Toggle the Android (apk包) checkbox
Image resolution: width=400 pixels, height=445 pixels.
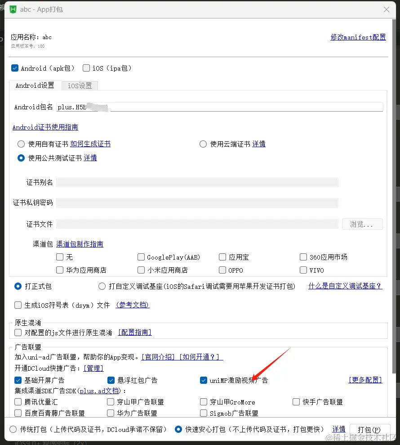[15, 68]
